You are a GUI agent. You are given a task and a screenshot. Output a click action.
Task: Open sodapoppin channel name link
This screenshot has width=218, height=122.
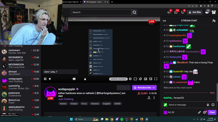(x=67, y=89)
